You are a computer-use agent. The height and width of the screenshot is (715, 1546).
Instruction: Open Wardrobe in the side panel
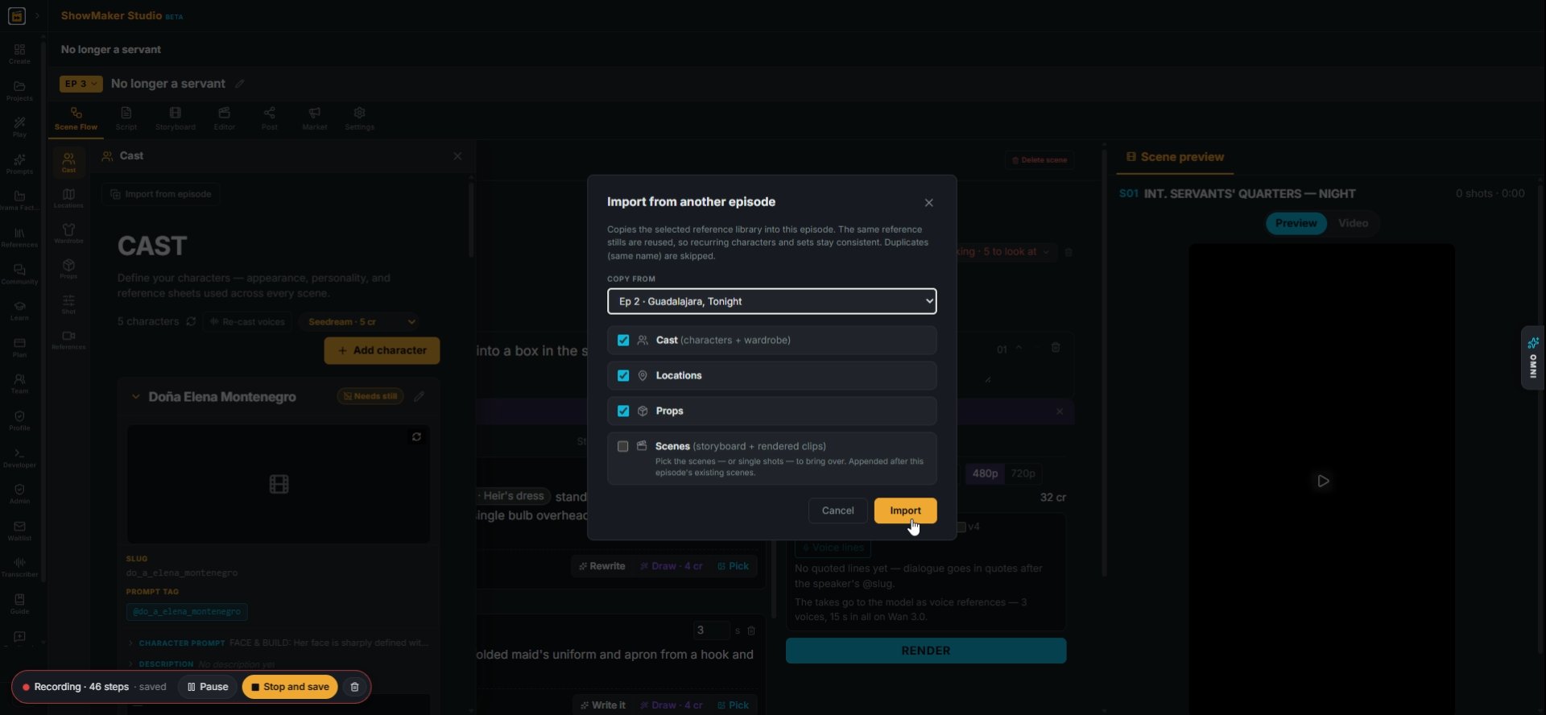pos(68,234)
